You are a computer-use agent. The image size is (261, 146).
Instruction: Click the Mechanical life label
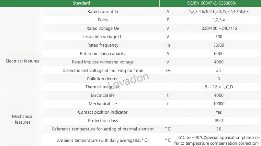click(103, 104)
